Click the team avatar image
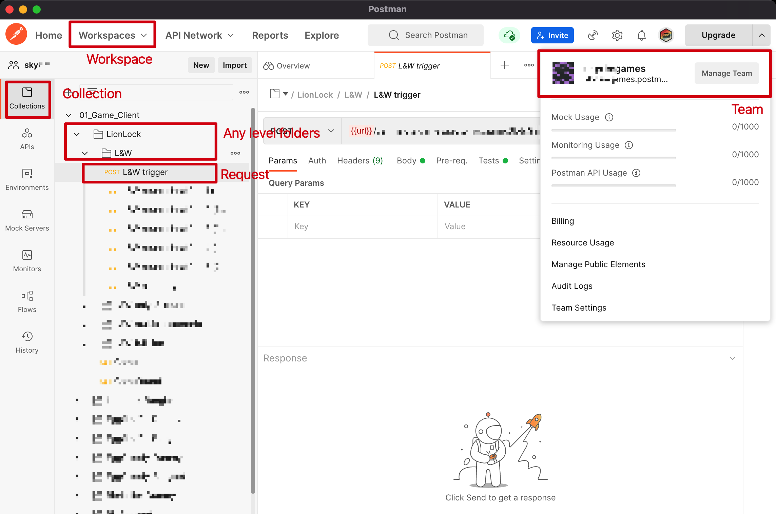This screenshot has height=514, width=776. (563, 73)
